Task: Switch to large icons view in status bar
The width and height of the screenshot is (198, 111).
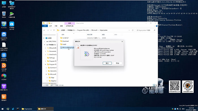Action: tap(156, 85)
